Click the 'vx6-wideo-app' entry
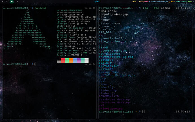Image resolution: width=195 pixels, height=122 pixels. pos(110,109)
